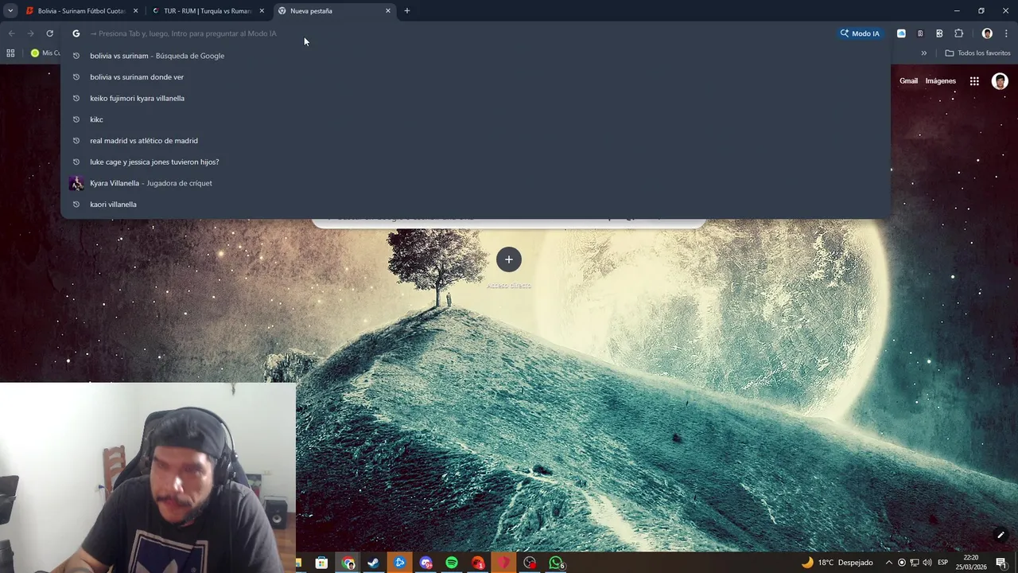Select suggestion kaori villanella
Image resolution: width=1018 pixels, height=573 pixels.
(476, 205)
